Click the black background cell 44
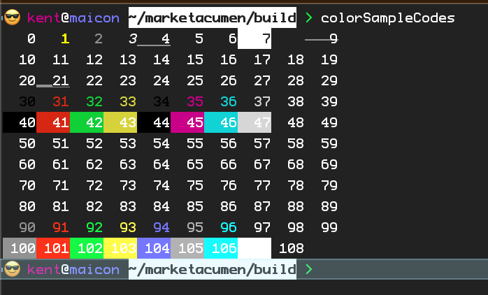Viewport: 488px width, 295px height. [x=154, y=122]
